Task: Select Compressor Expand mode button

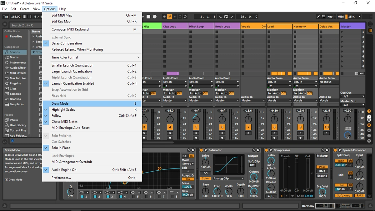Action: tap(322, 176)
